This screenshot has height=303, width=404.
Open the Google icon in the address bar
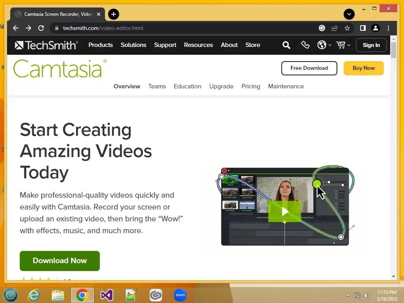[322, 28]
